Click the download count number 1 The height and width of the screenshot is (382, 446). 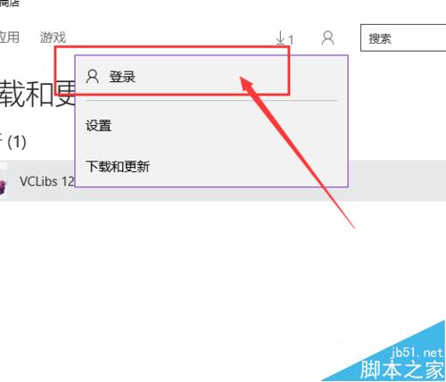tap(291, 40)
